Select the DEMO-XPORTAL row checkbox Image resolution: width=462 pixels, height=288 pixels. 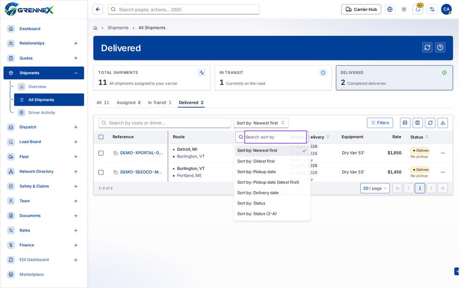pyautogui.click(x=101, y=153)
